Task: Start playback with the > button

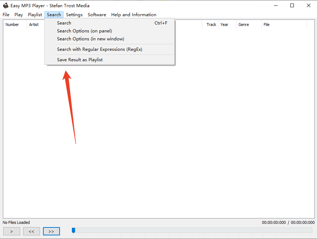Action: point(12,231)
